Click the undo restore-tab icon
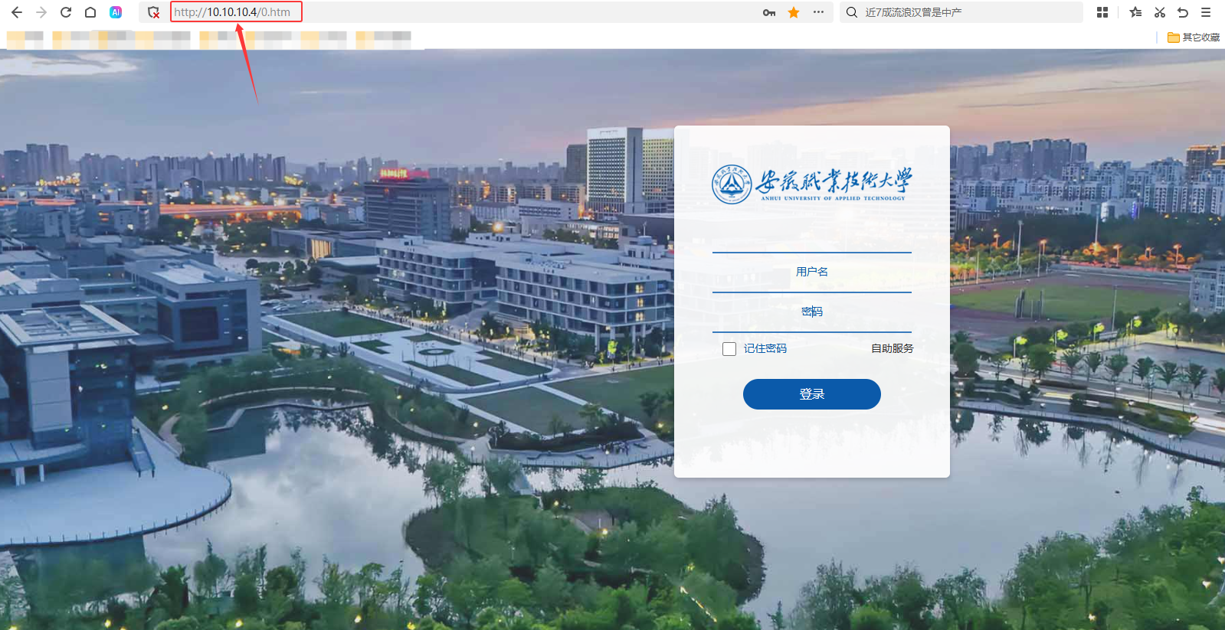 coord(1183,12)
